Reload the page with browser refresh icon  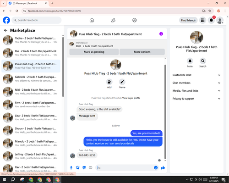coord(17,11)
